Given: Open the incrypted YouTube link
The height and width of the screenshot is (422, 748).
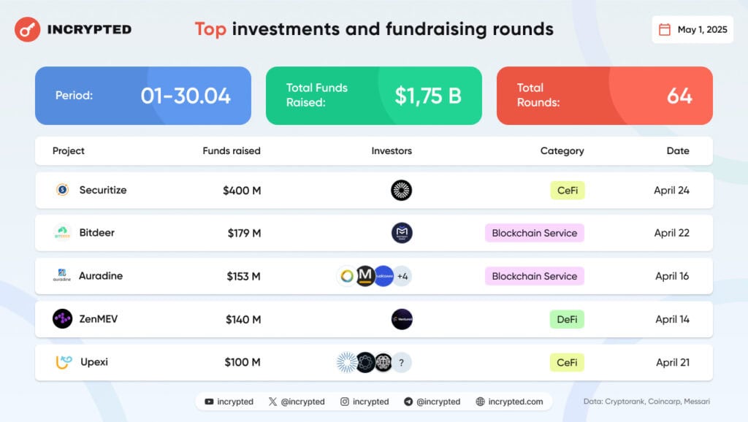Looking at the screenshot, I should 229,402.
